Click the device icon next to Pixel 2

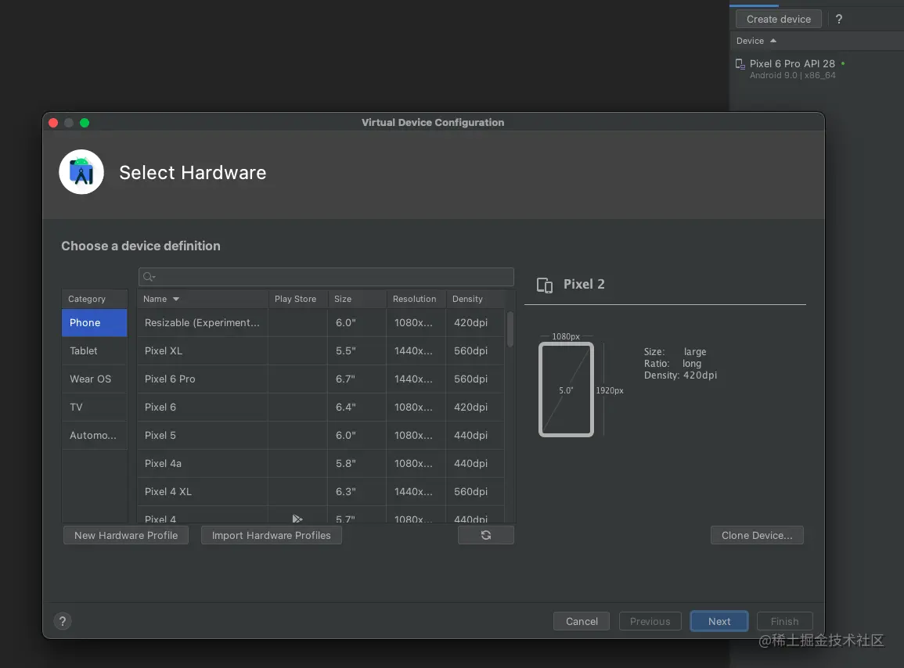(545, 286)
